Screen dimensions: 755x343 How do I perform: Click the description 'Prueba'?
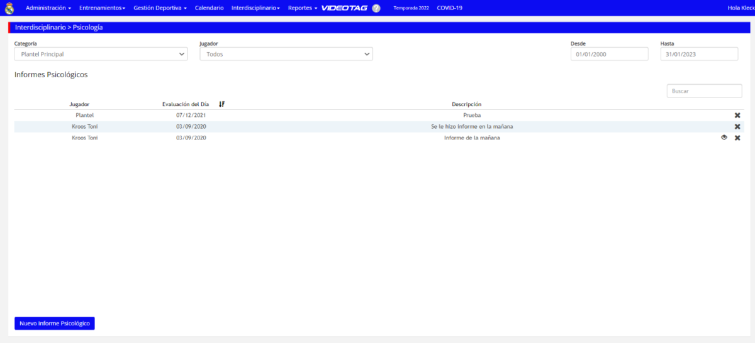(x=472, y=116)
